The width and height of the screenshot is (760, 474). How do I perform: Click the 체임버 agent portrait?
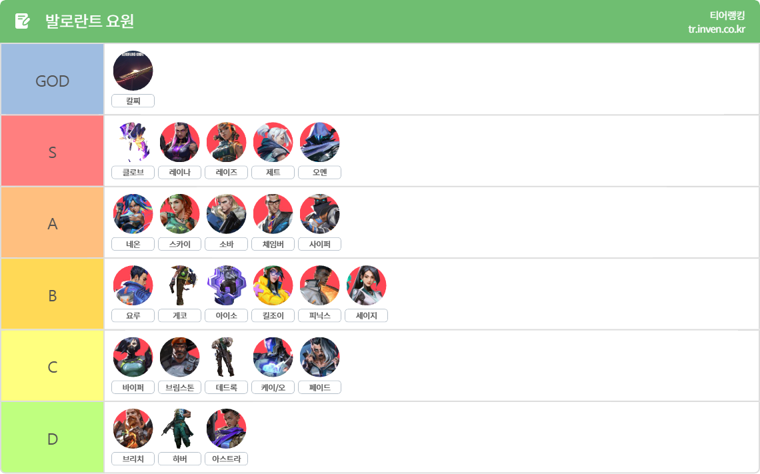click(x=273, y=214)
